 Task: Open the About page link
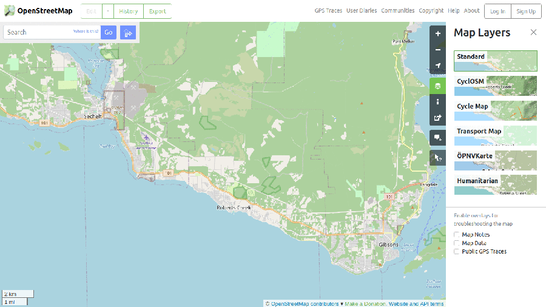click(x=471, y=10)
